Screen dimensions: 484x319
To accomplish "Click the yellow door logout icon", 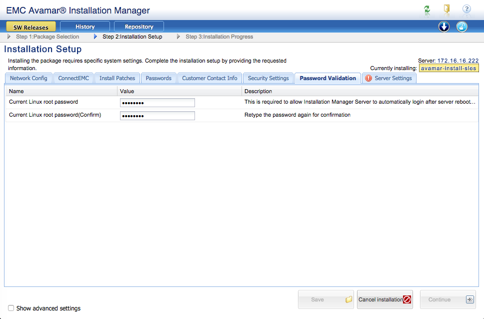I will pyautogui.click(x=446, y=9).
